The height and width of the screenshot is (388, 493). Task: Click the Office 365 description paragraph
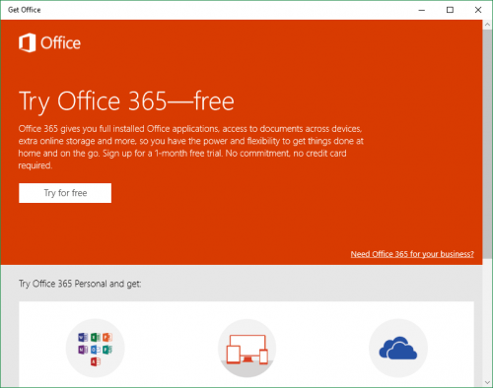point(190,147)
